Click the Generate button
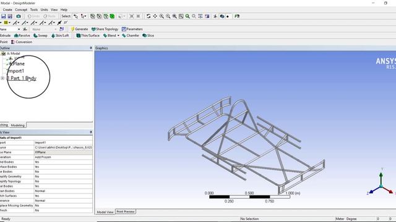 [79, 29]
